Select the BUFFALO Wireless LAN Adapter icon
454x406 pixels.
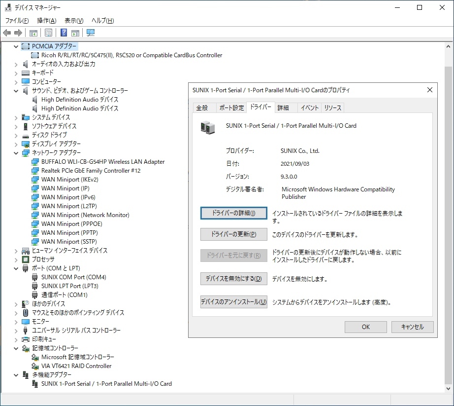coord(35,162)
